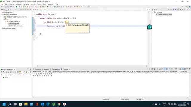Viewport: 191px width, 107px height.
Task: Open the New file dropdown arrow
Action: 4,7
